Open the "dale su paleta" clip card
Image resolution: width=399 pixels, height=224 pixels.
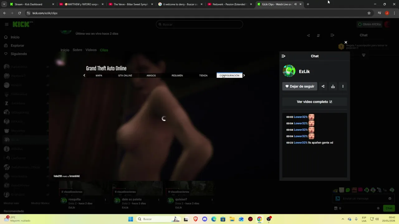tap(137, 195)
